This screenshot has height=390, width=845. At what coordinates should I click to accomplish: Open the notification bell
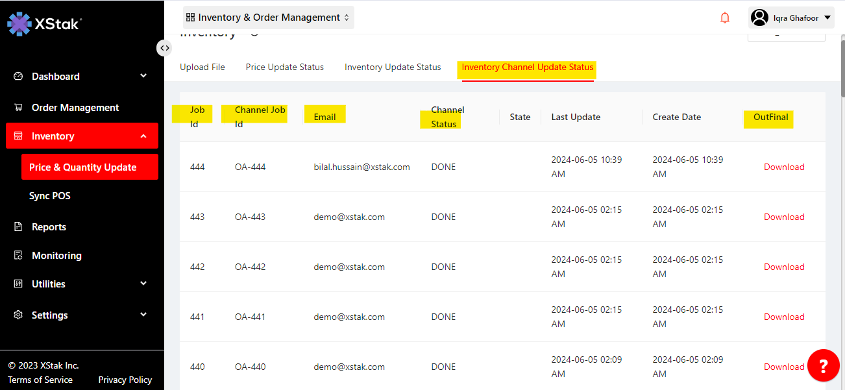click(725, 18)
